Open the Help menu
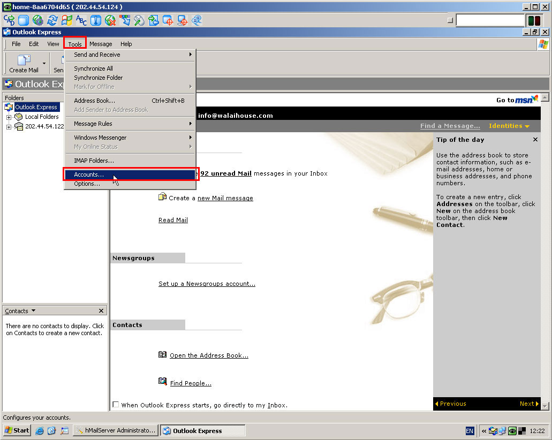This screenshot has width=552, height=440. tap(126, 44)
